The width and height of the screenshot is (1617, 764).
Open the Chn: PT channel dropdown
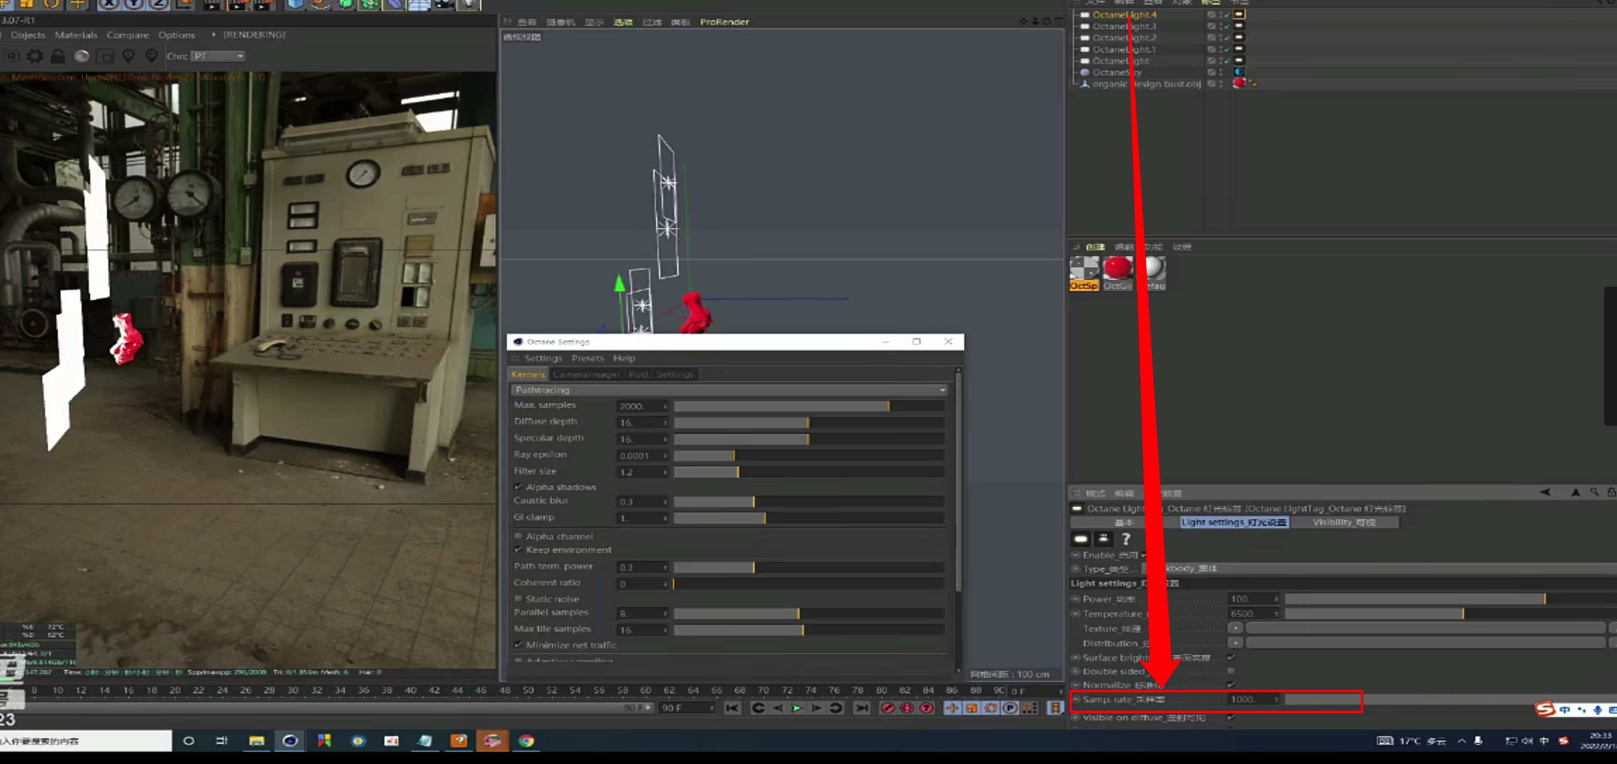(218, 57)
